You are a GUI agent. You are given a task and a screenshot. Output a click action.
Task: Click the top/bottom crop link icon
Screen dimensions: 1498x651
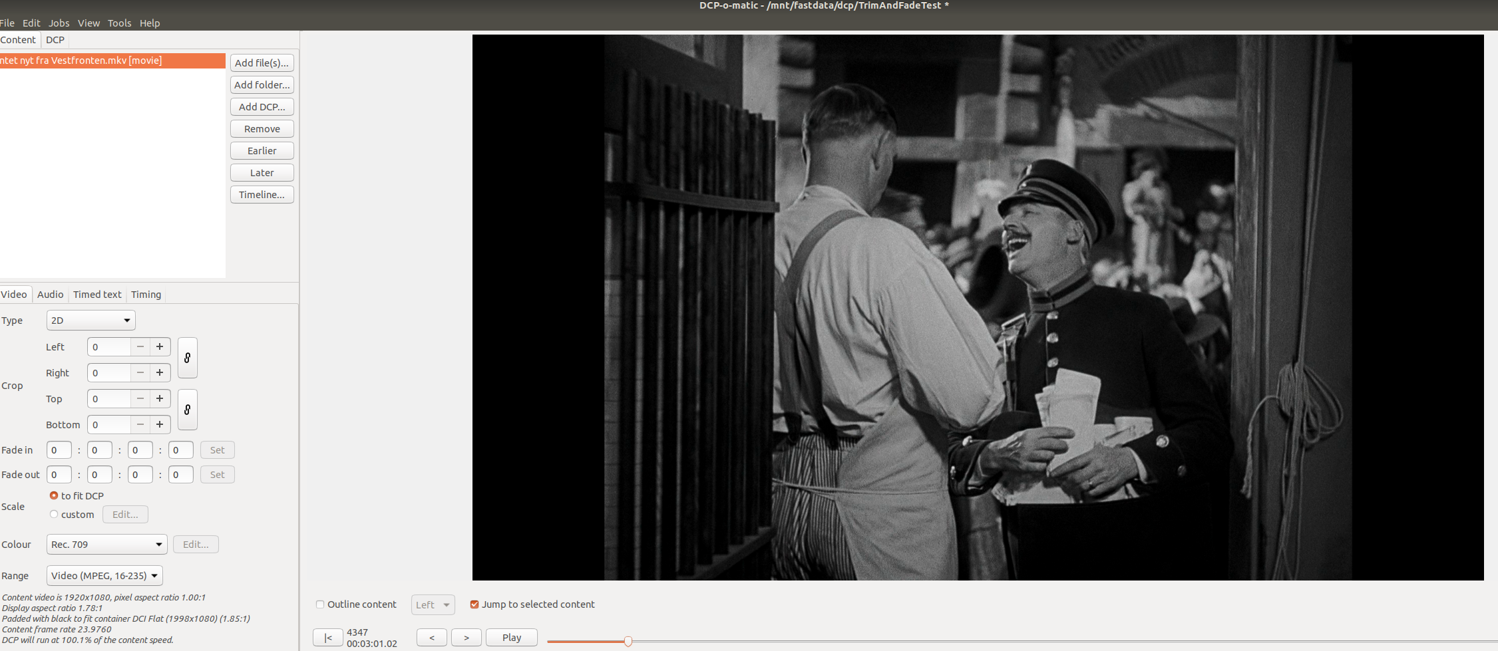[187, 410]
